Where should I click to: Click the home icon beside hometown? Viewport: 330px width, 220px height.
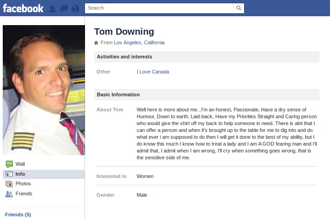click(96, 43)
